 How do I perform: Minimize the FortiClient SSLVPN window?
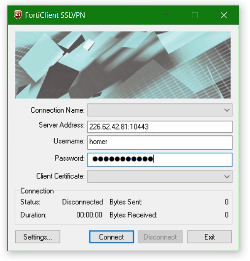tap(166, 15)
